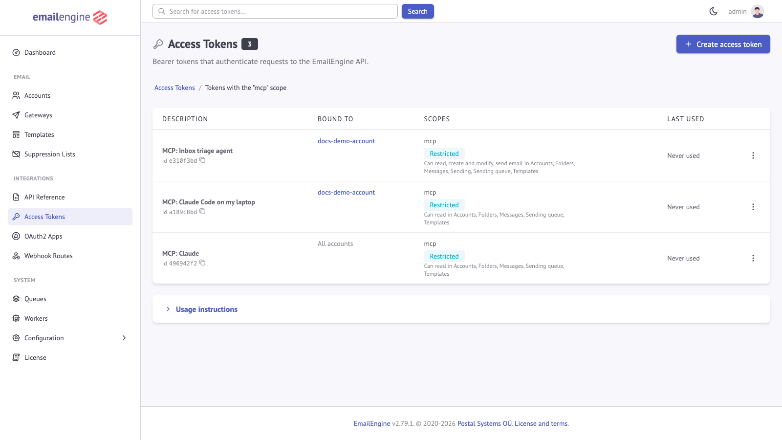Open Templates page

point(70,134)
